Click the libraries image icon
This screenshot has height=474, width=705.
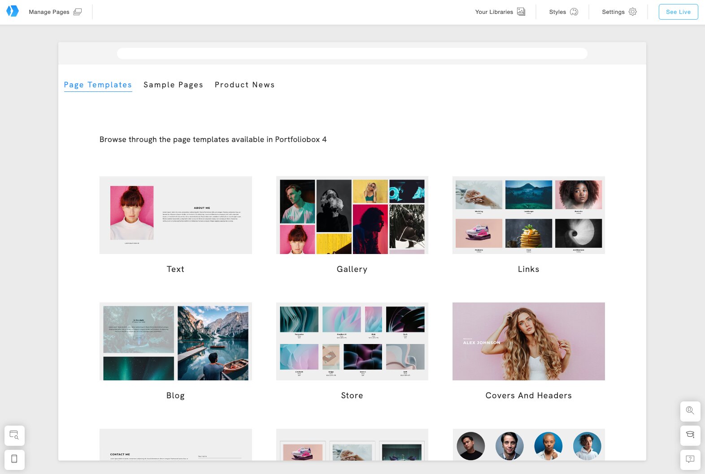[x=521, y=12]
